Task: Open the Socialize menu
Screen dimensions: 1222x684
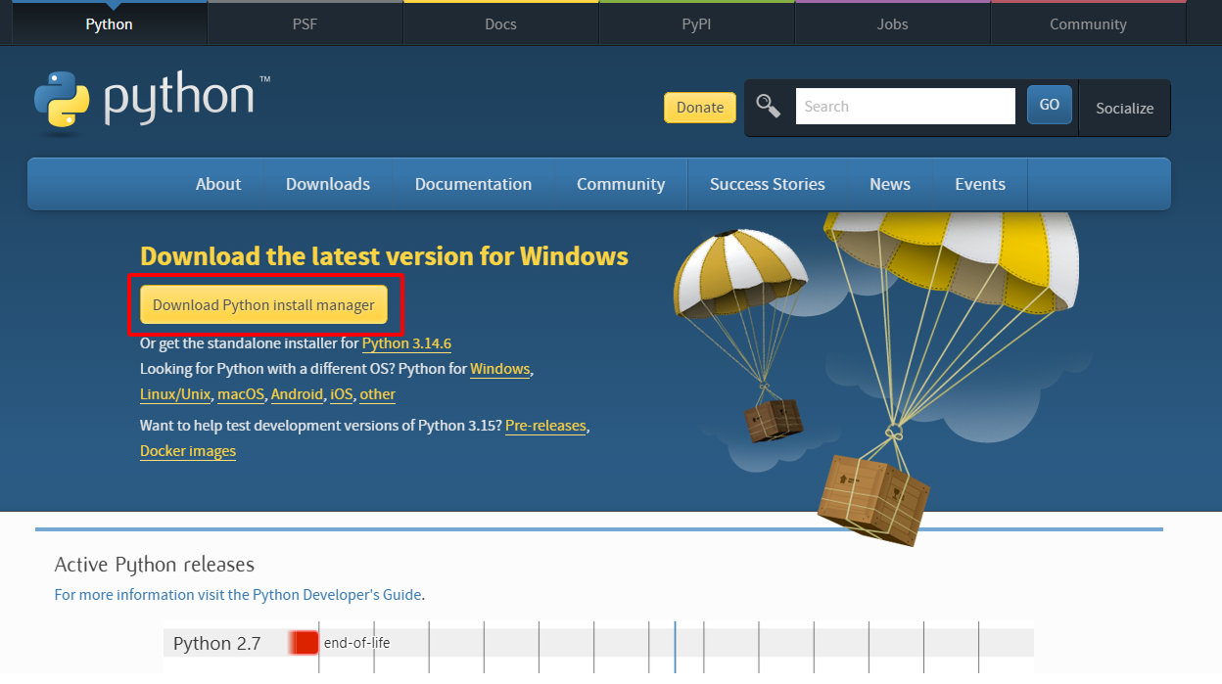Action: [1124, 109]
